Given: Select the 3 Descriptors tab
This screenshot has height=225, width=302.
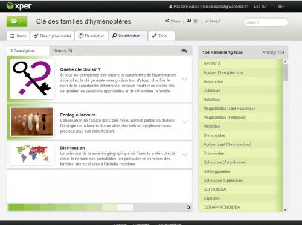Looking at the screenshot, I should [28, 51].
